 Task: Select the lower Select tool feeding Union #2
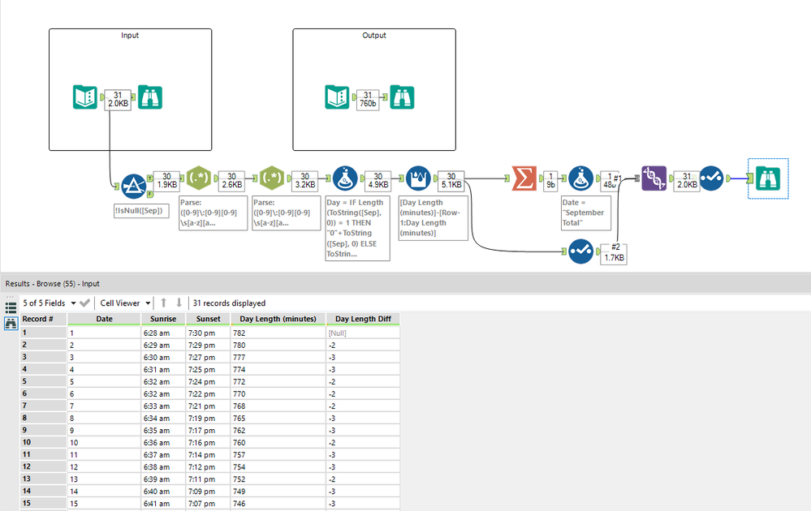tap(580, 252)
